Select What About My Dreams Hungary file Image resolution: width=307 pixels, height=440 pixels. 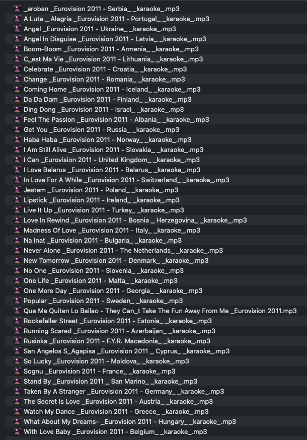tap(129, 422)
